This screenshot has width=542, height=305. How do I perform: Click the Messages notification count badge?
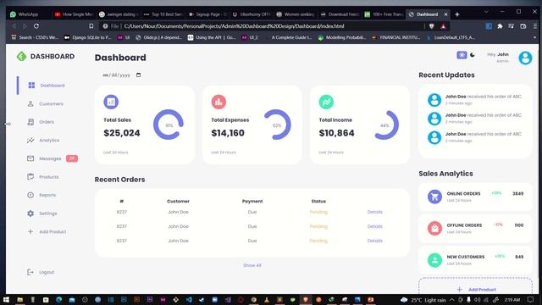point(72,158)
